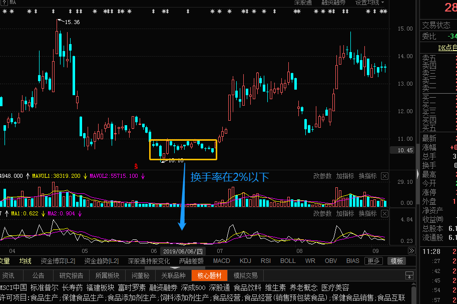The image size is (457, 304).
Task: Click the 加指标 button
Action: [346, 176]
